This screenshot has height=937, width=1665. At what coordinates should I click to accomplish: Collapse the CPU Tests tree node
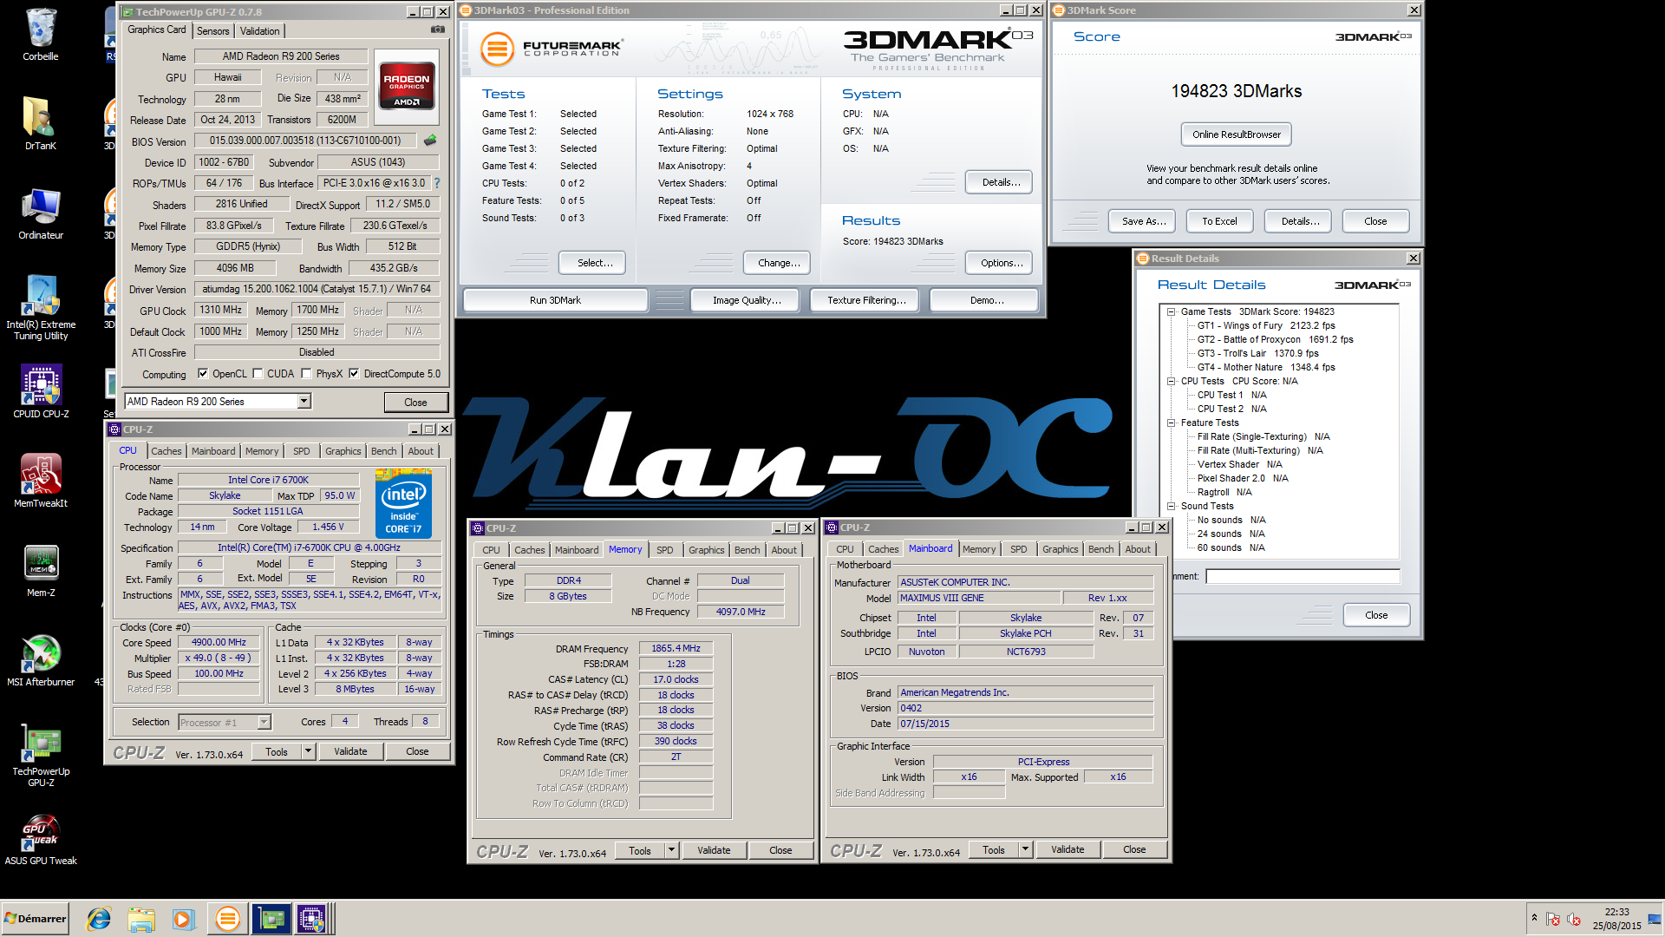[1171, 381]
